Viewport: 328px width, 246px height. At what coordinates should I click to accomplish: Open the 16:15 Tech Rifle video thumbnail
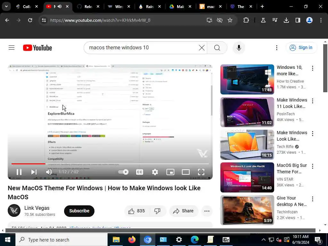tap(247, 144)
